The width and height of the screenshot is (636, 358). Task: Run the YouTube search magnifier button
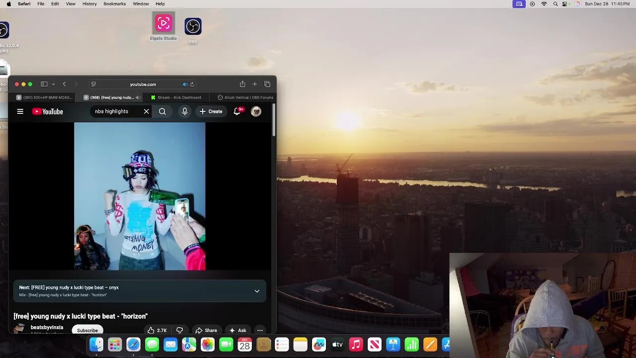(162, 111)
